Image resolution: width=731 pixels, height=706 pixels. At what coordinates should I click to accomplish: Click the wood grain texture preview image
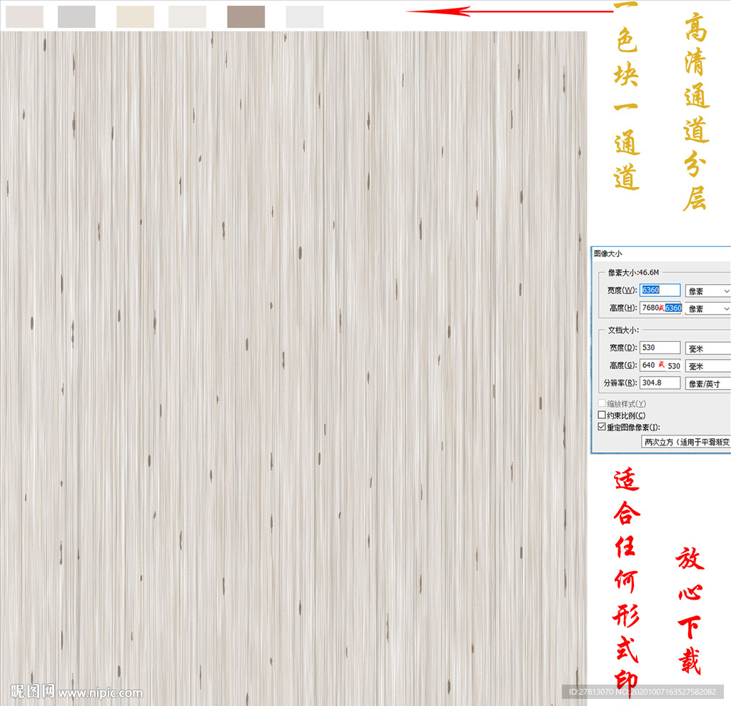(293, 368)
